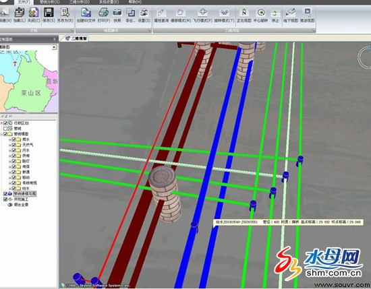Click the Simple view (简洁视图) icon

pyautogui.click(x=308, y=12)
